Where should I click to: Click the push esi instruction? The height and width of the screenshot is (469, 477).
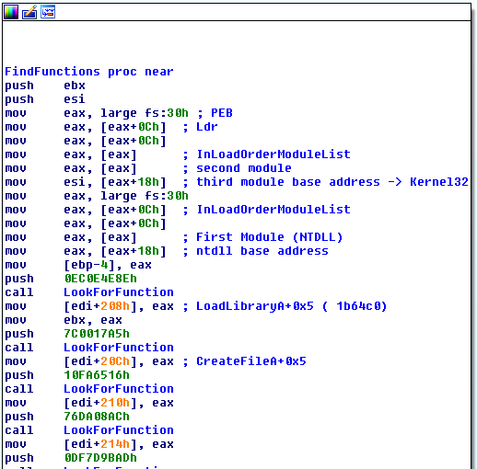(45, 99)
